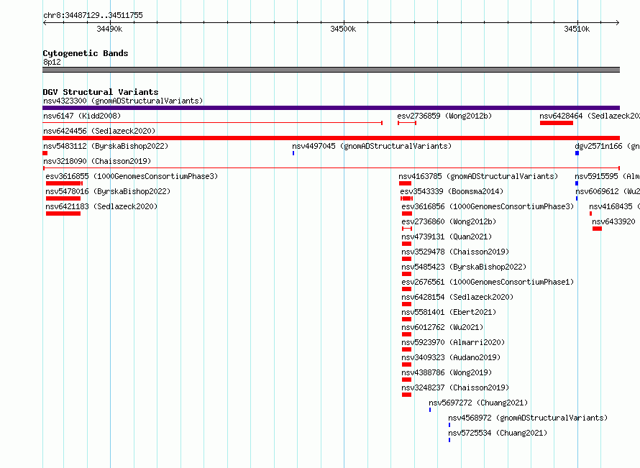Open variant nsv6012762 (Wu2021)

pos(442,327)
